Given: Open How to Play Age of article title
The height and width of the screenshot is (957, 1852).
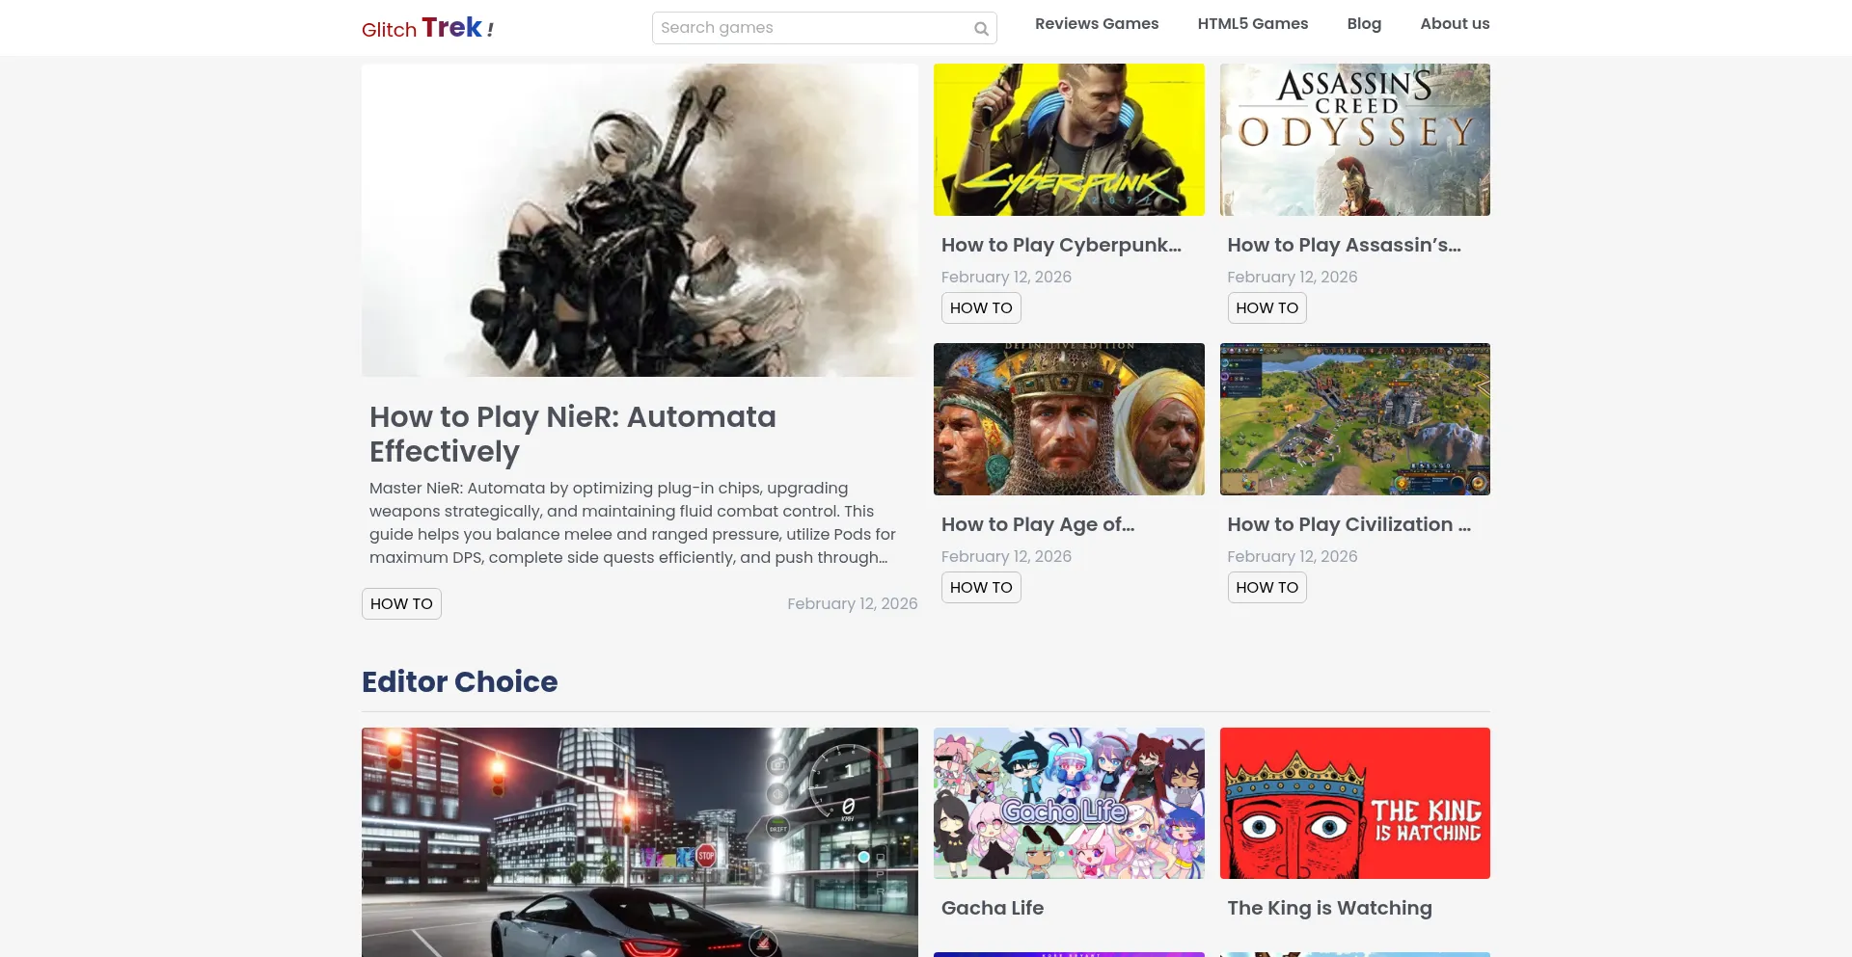Looking at the screenshot, I should pos(1038,524).
